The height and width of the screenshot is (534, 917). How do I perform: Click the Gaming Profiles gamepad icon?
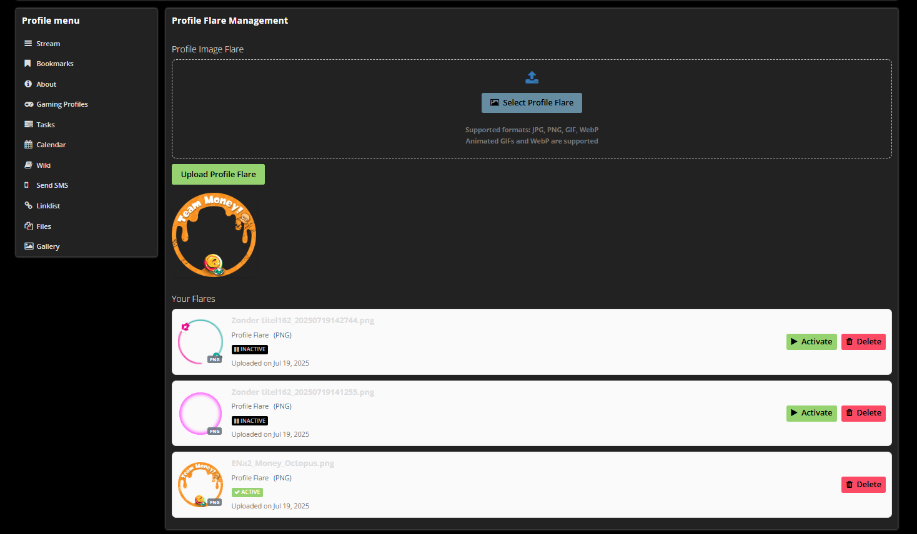(29, 104)
